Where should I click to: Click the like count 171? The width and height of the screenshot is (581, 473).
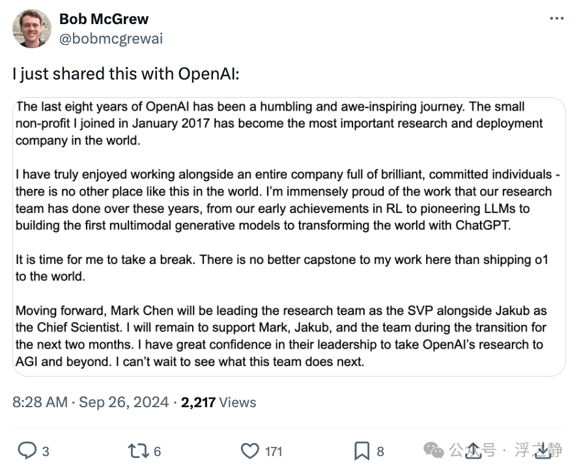coord(273,451)
